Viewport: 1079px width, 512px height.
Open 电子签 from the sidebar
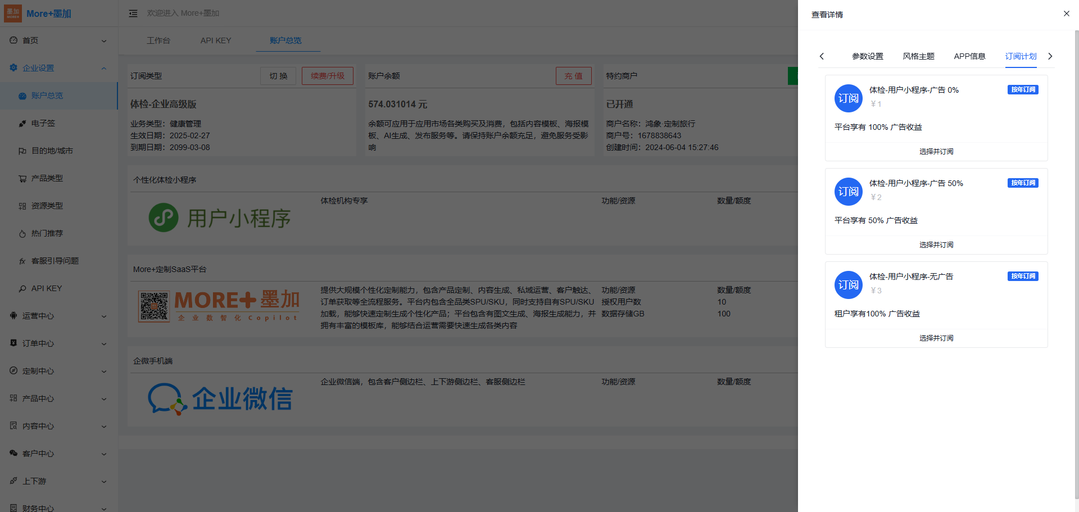coord(43,123)
